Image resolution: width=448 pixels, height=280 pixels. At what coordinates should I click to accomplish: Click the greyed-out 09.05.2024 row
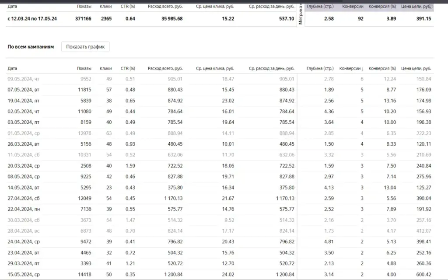(x=23, y=79)
